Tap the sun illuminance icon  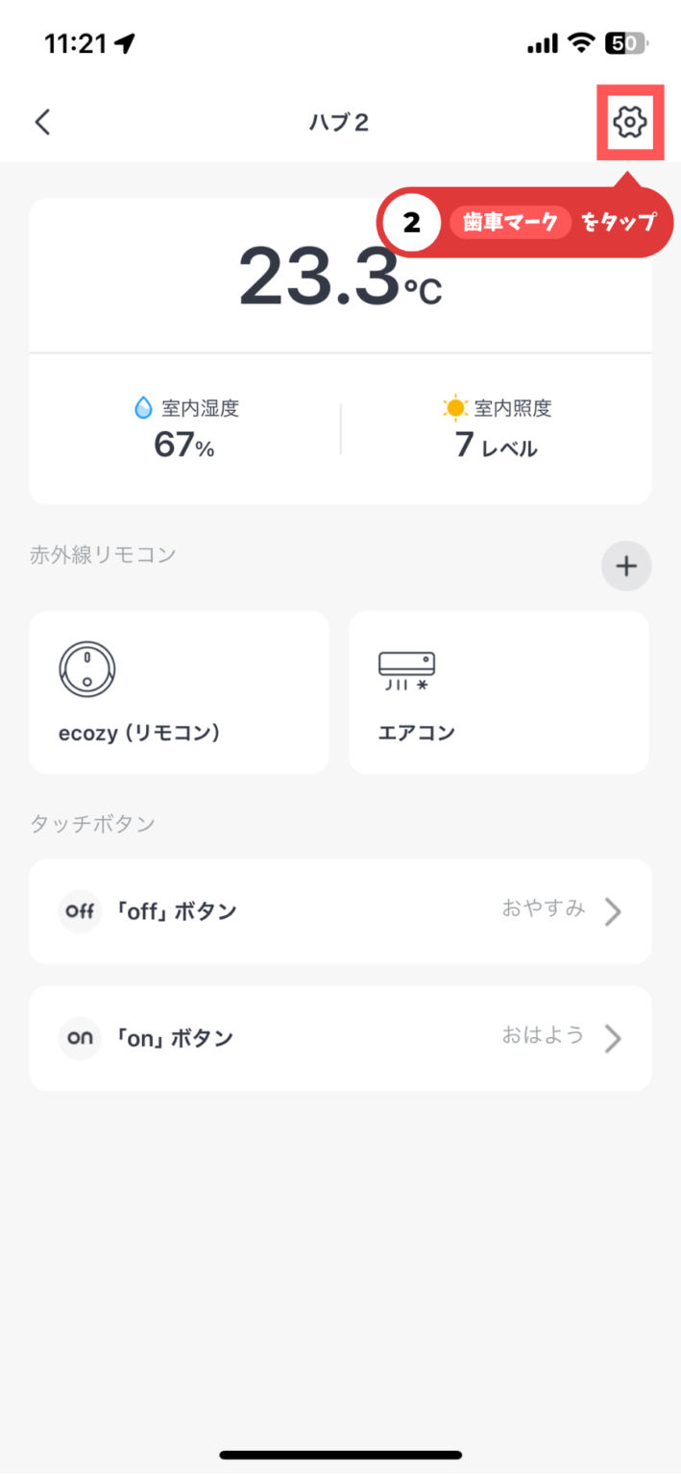(454, 408)
